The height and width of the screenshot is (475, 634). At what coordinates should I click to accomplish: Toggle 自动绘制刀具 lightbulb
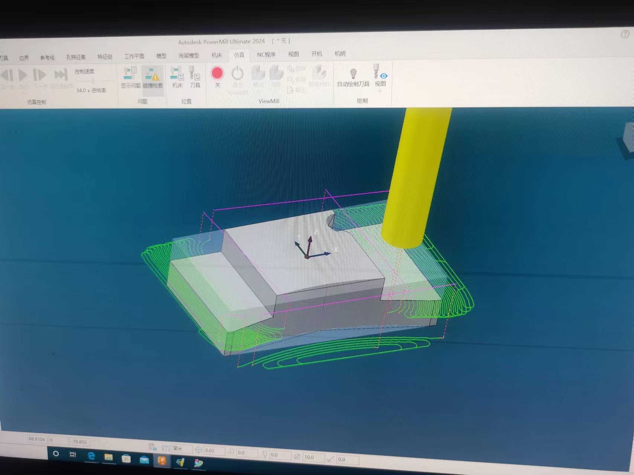pos(353,77)
